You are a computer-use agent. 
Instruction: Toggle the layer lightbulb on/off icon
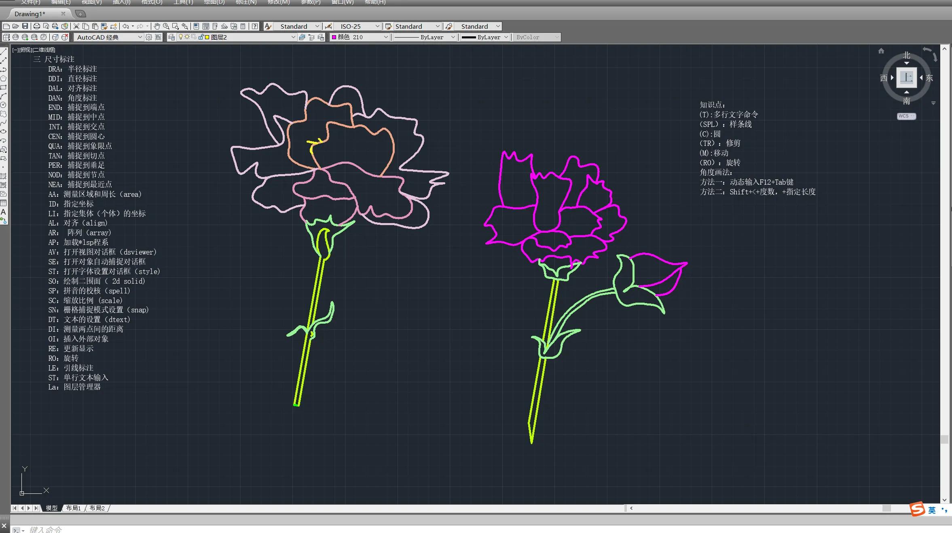[181, 37]
